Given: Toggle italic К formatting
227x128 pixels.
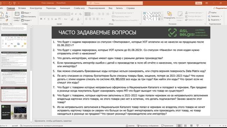Looking at the screenshot, I should coord(45,19).
